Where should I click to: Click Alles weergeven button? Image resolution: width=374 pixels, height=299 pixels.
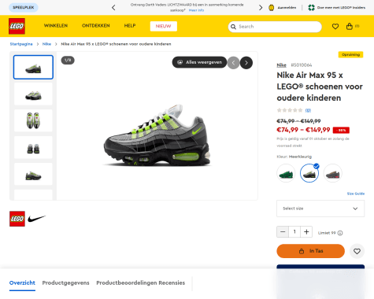pos(199,62)
